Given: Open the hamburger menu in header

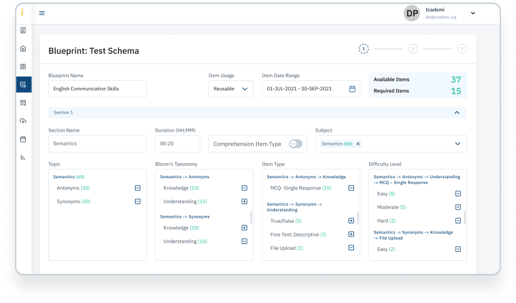Looking at the screenshot, I should point(42,13).
